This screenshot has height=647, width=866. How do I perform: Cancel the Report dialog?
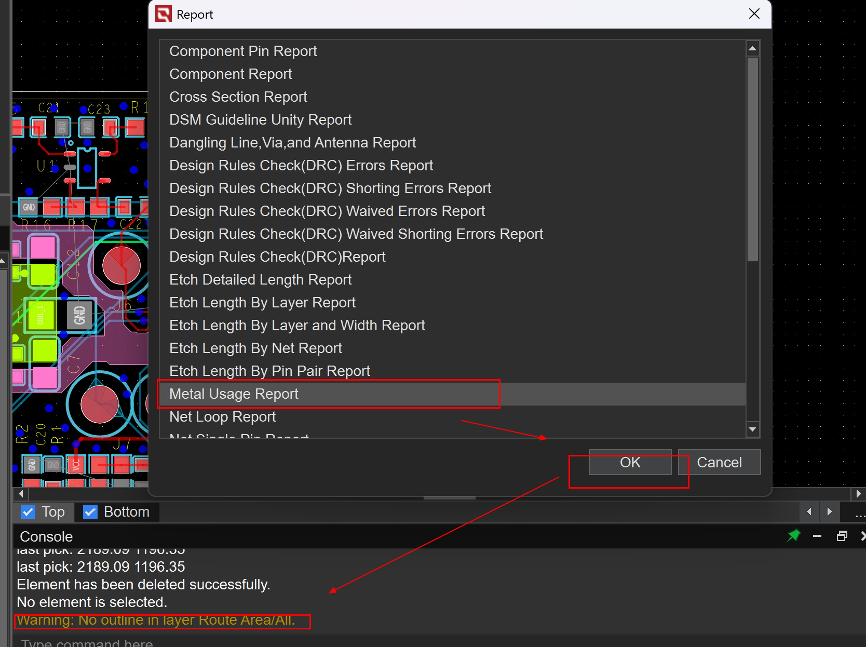pyautogui.click(x=719, y=462)
